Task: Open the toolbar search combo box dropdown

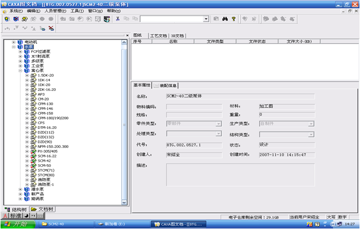Action: click(x=206, y=19)
